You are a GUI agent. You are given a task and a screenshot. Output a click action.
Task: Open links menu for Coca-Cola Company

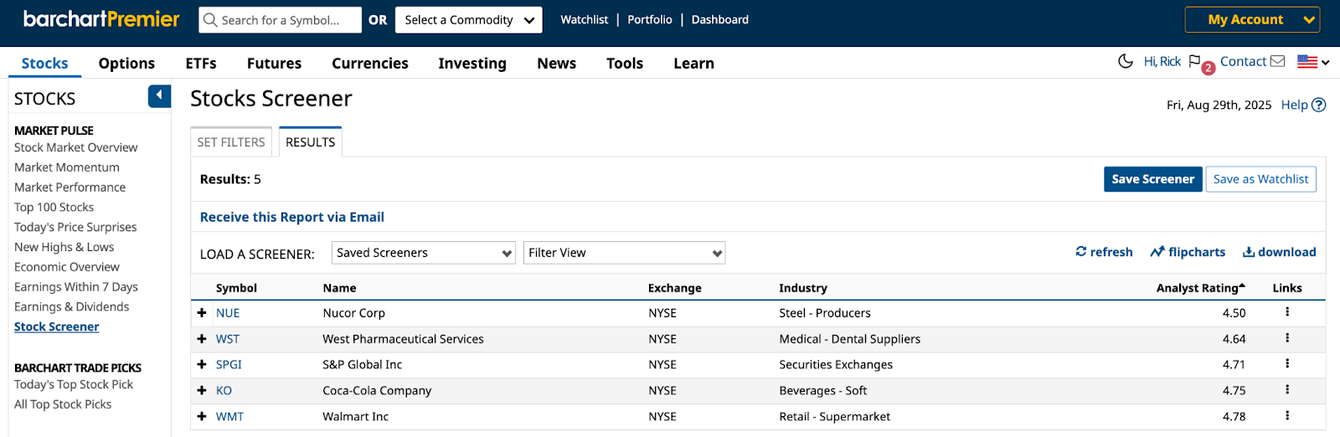1287,389
